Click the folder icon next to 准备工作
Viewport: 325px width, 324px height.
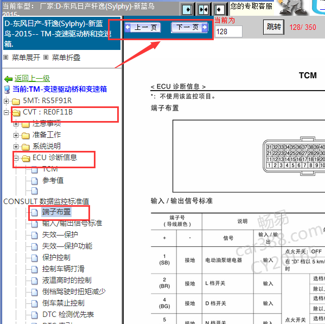[x=26, y=136]
